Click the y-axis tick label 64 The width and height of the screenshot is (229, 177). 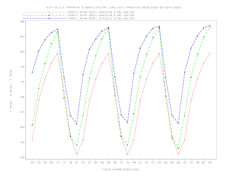(23, 112)
